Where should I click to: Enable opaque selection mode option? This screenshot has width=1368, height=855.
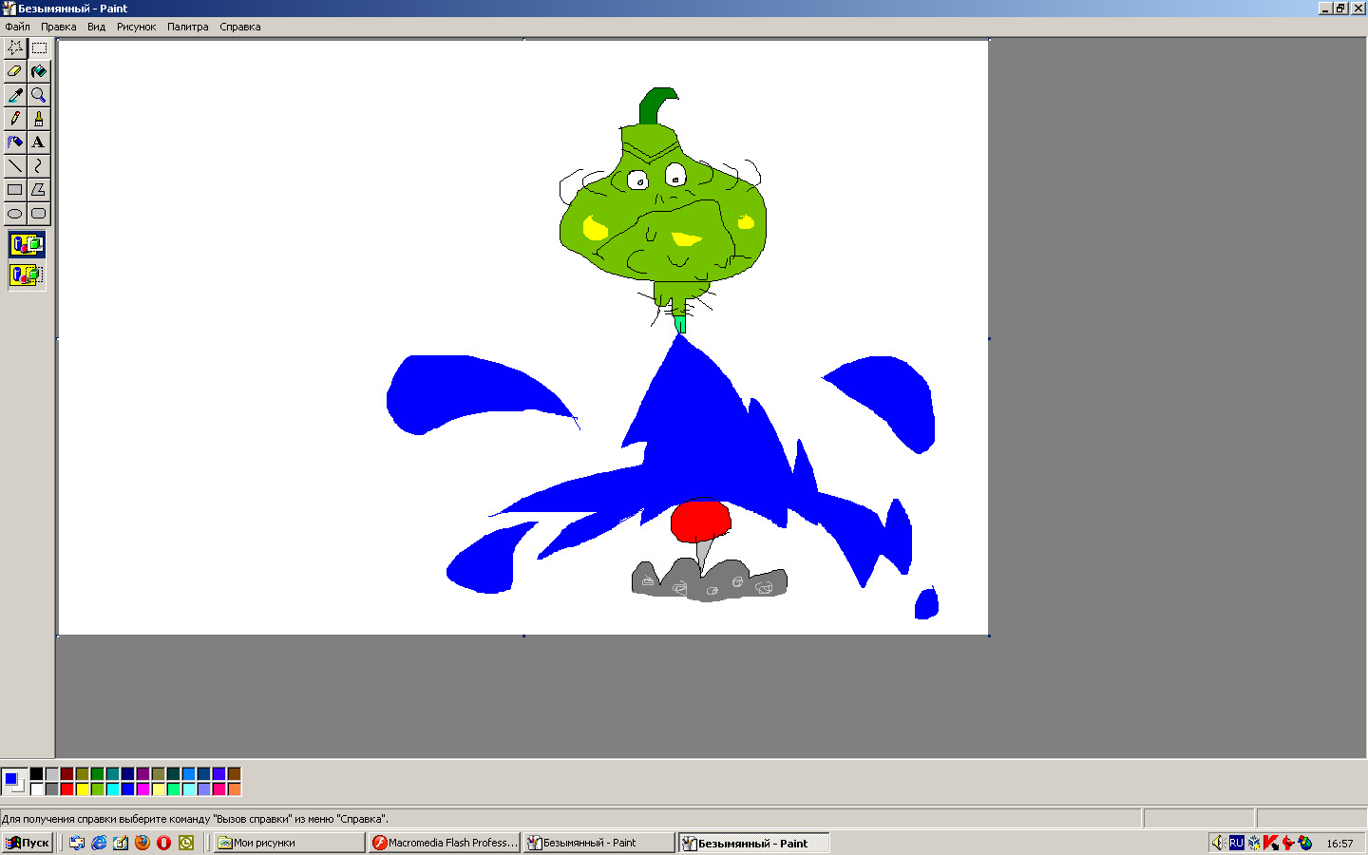[27, 245]
